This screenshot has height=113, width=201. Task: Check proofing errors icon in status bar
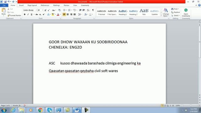click(x=24, y=105)
